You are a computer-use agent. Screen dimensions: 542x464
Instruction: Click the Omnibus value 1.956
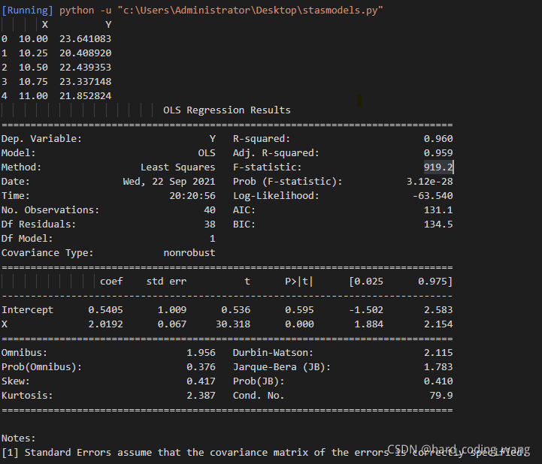click(x=201, y=352)
